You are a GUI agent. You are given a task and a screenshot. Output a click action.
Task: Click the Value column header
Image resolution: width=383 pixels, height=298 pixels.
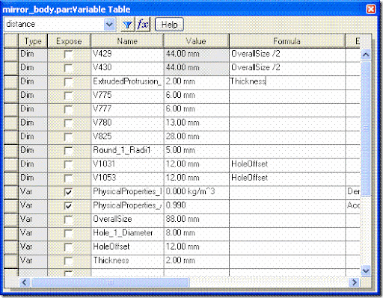(x=196, y=41)
